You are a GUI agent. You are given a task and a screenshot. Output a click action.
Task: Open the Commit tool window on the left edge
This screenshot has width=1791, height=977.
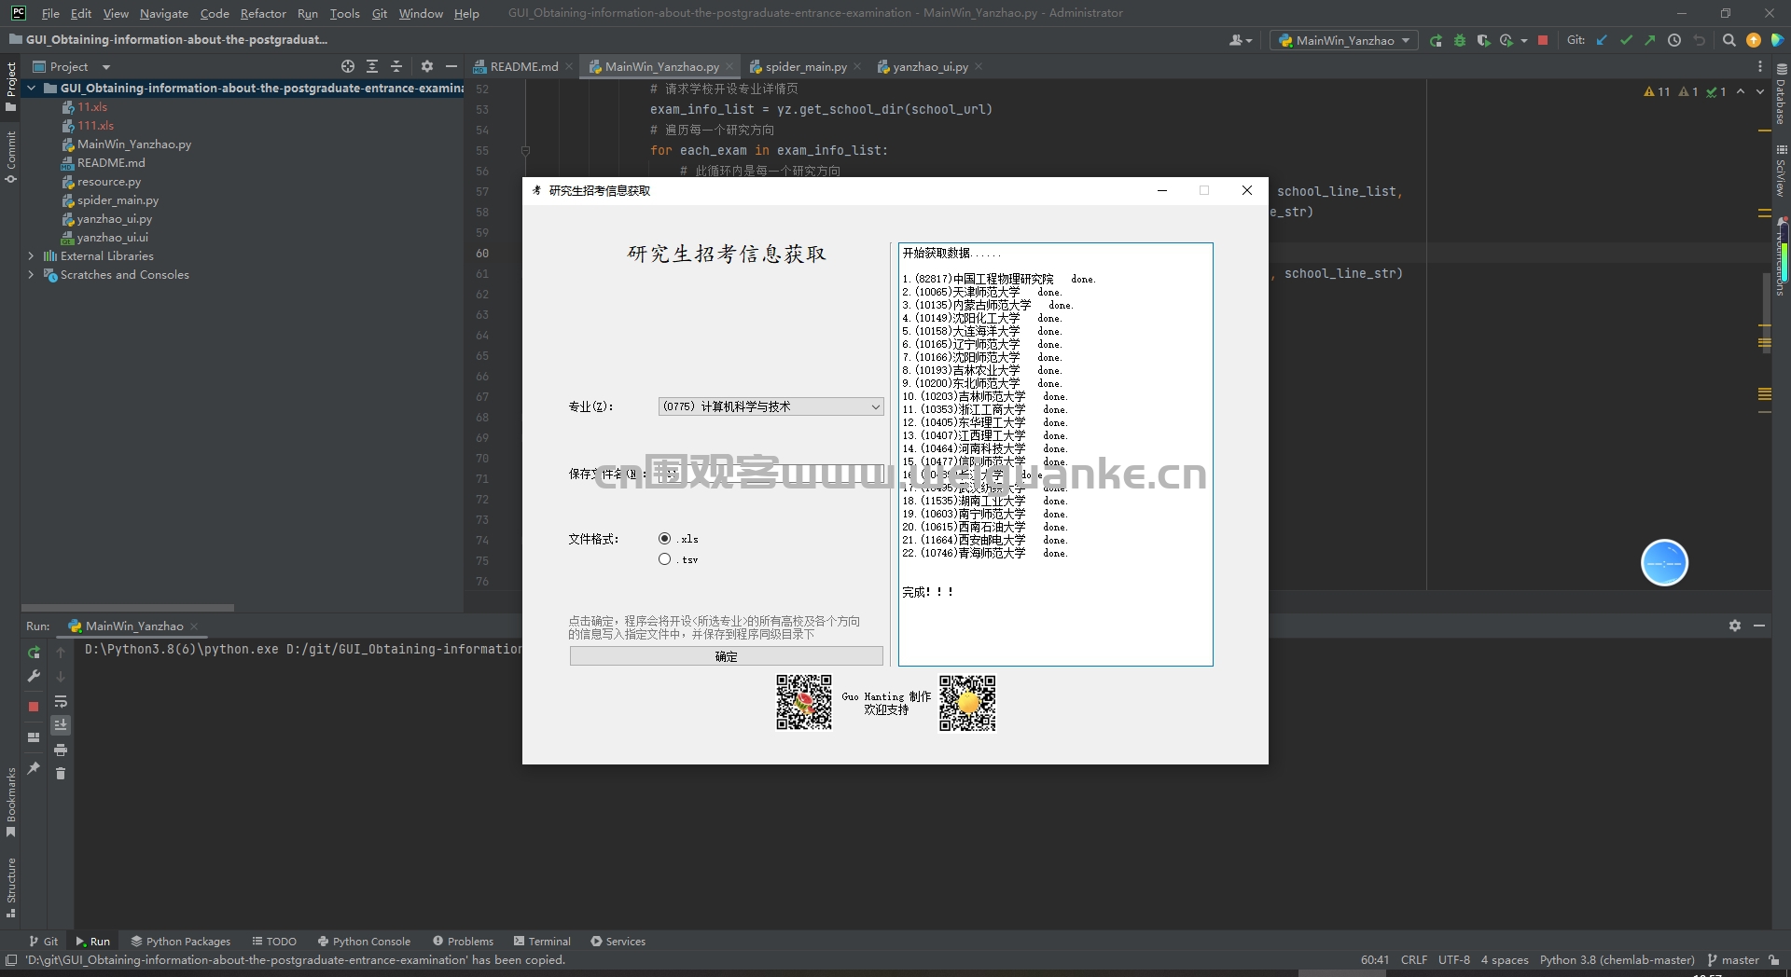(10, 156)
